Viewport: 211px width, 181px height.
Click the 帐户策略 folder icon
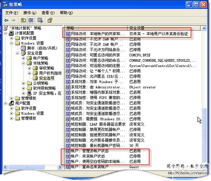pyautogui.click(x=29, y=58)
